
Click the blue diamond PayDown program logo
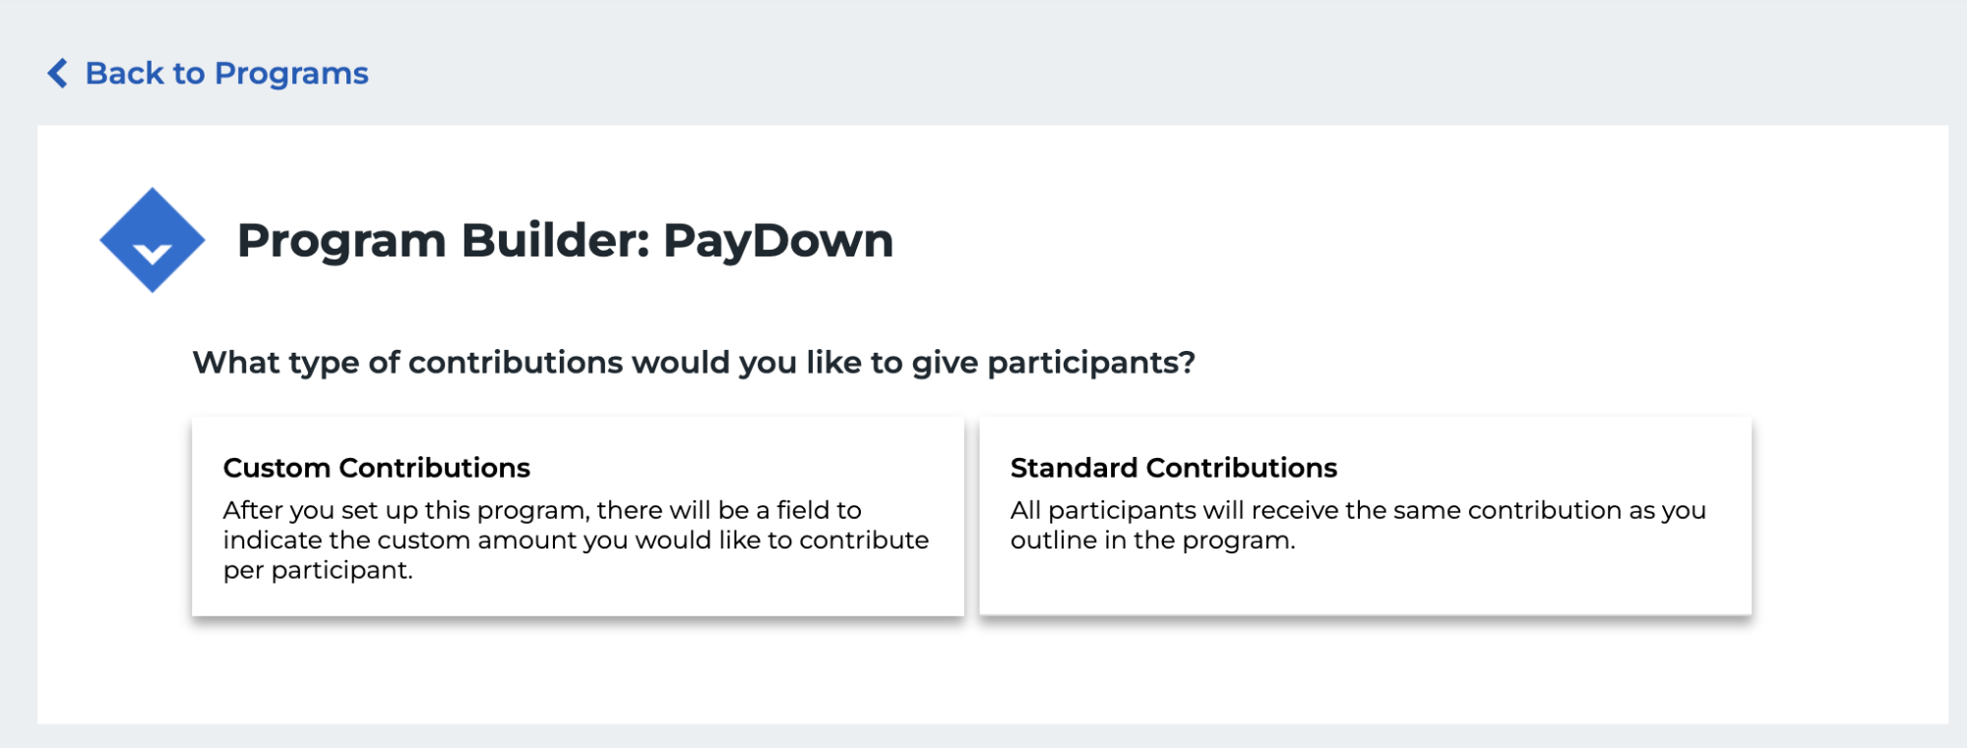point(153,239)
